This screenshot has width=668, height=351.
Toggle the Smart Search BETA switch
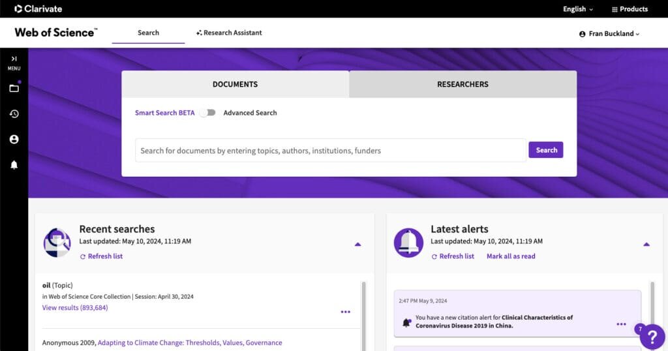point(207,113)
